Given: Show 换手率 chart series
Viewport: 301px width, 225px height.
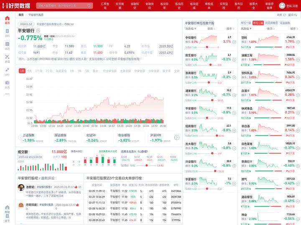Looking at the screenshot, I should [167, 71].
